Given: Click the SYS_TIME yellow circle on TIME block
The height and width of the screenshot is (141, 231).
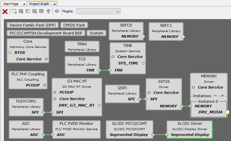Looking at the screenshot, I should coord(143,63).
